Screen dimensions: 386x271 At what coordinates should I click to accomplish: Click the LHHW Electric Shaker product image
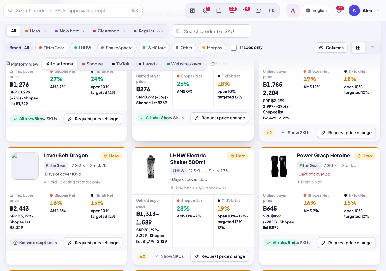coord(151,167)
